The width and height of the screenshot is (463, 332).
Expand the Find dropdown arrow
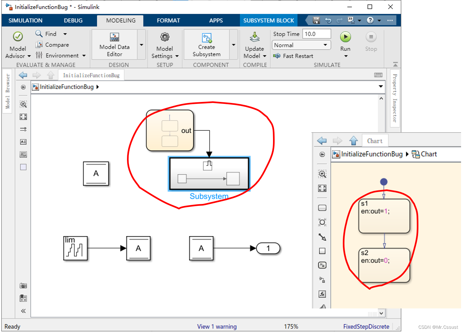tap(65, 34)
